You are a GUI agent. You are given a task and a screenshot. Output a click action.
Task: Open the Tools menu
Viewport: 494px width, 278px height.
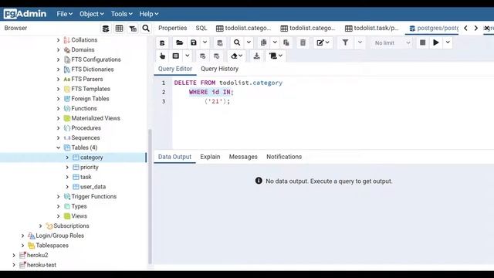(x=122, y=14)
